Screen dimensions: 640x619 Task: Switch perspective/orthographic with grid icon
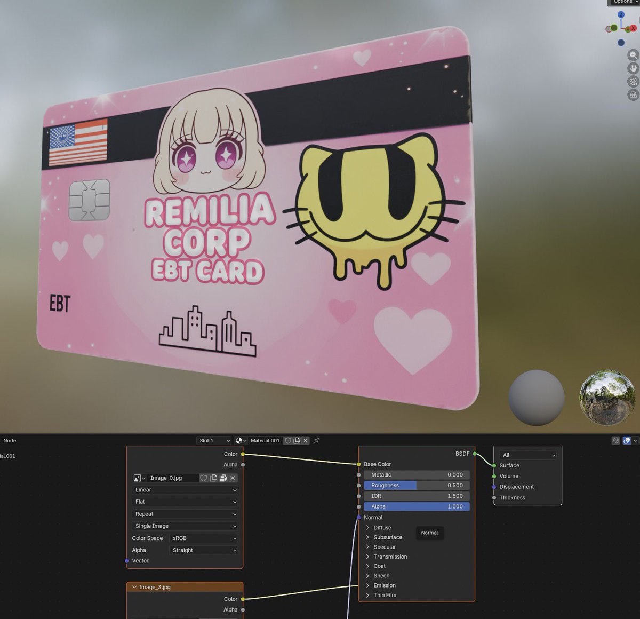click(633, 95)
